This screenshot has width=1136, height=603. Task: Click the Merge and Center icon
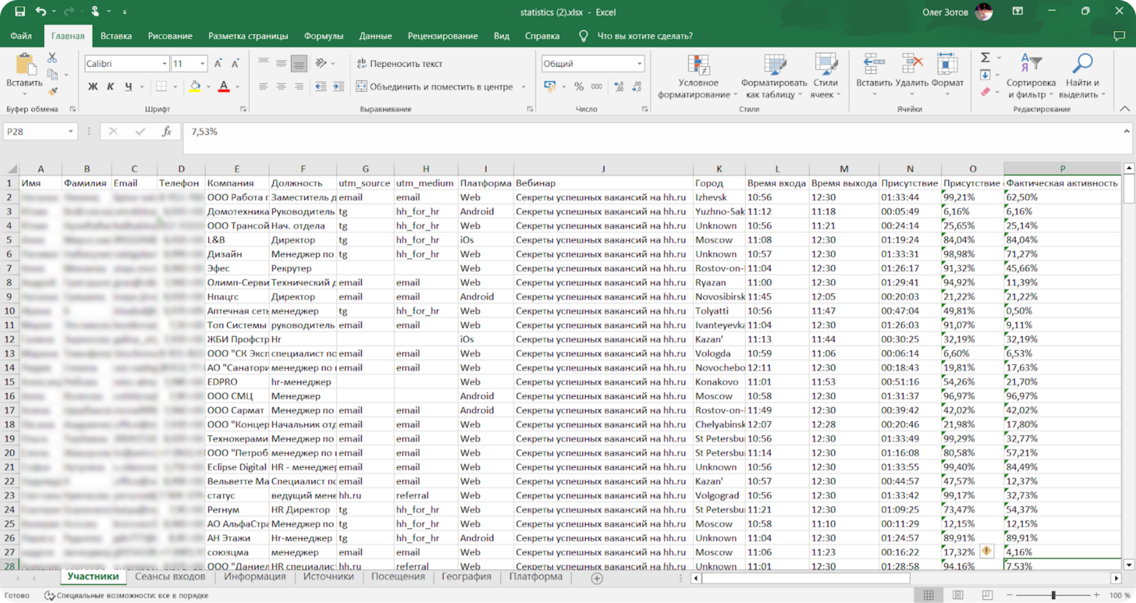pyautogui.click(x=362, y=87)
